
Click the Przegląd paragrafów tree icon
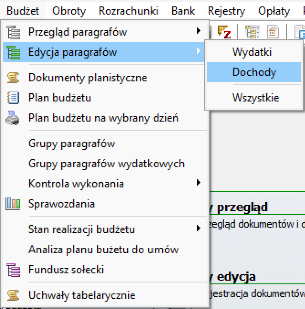point(13,32)
